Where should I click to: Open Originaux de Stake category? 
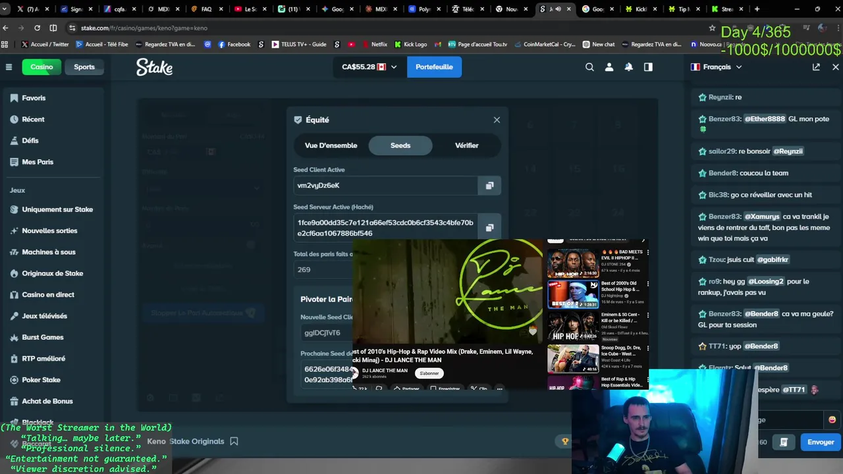(x=53, y=273)
